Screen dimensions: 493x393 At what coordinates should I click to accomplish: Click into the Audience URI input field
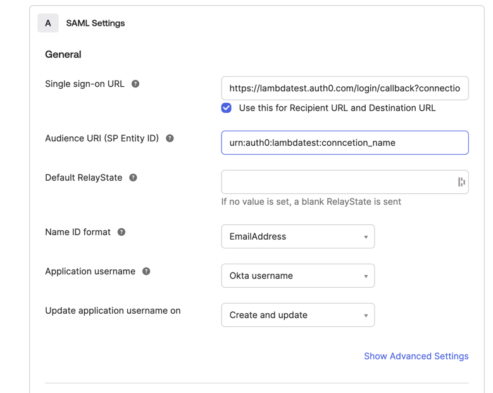click(x=344, y=143)
